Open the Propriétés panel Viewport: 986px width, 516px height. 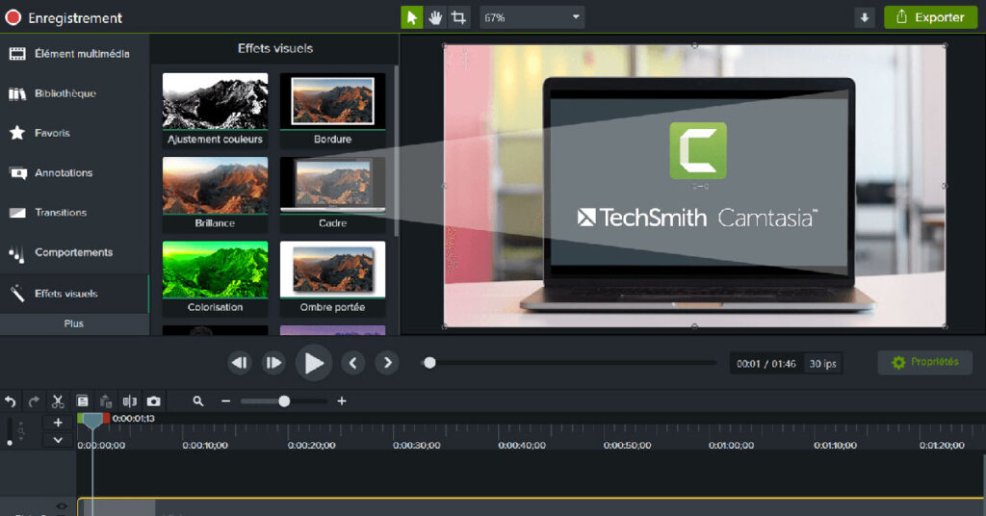pyautogui.click(x=925, y=362)
